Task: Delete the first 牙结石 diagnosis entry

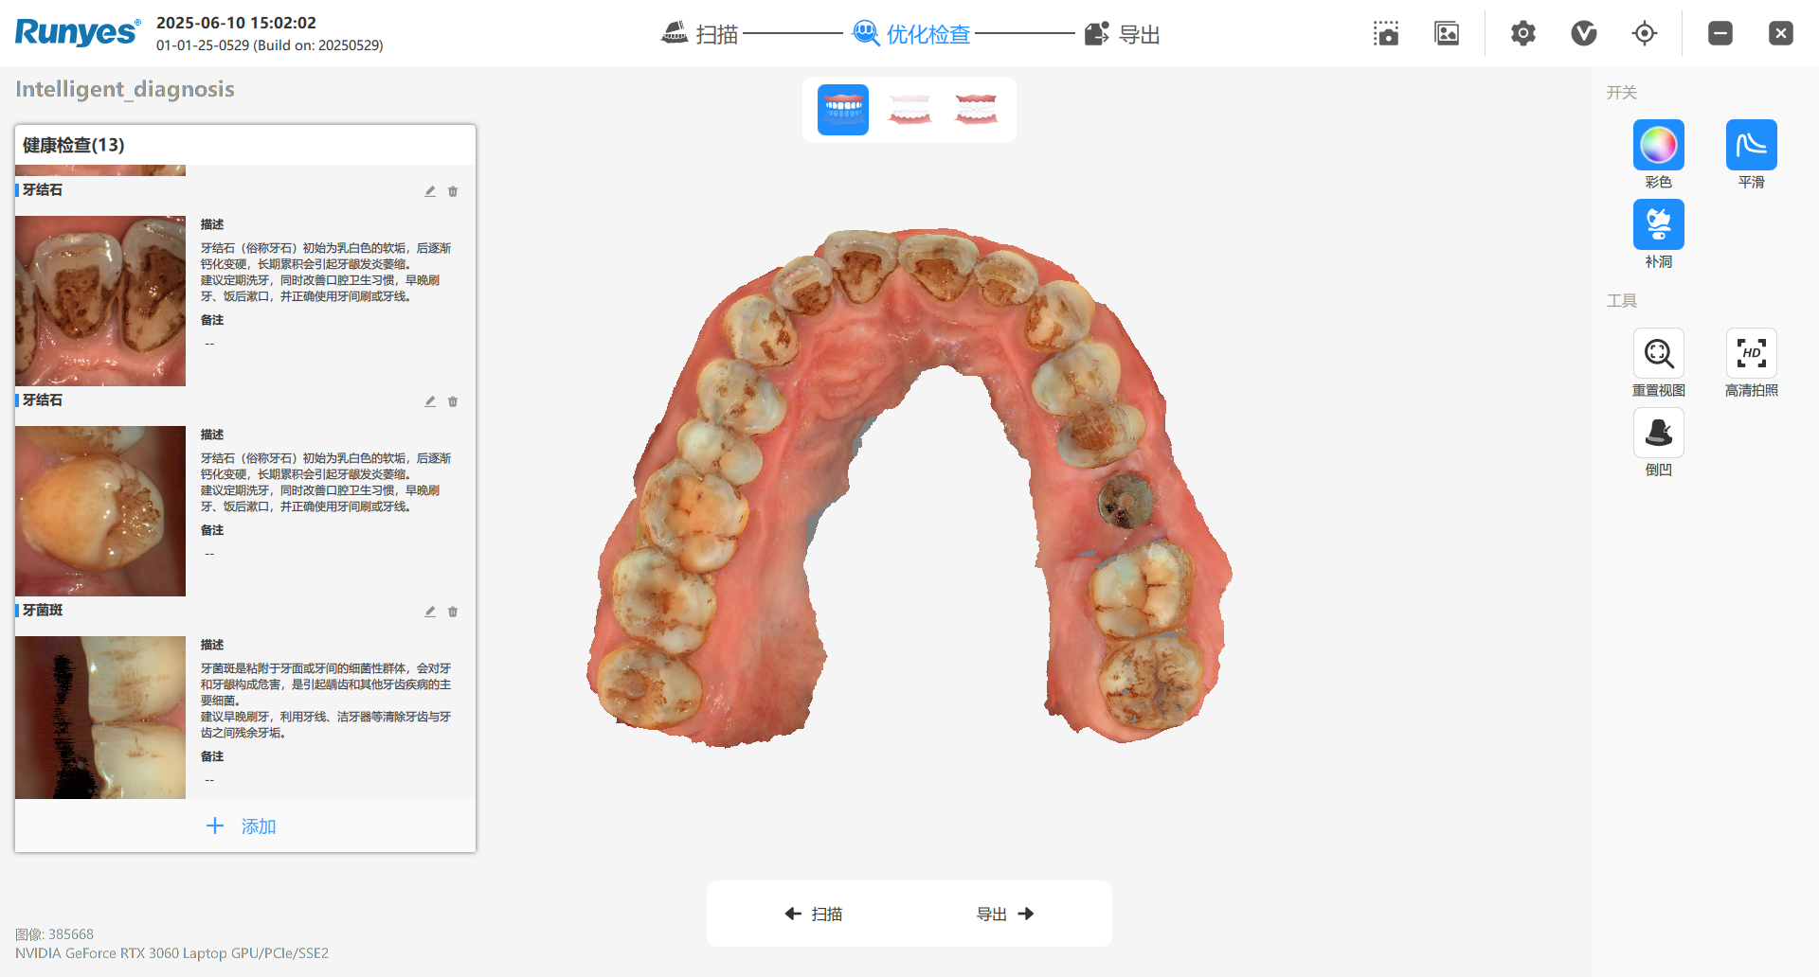Action: point(453,191)
